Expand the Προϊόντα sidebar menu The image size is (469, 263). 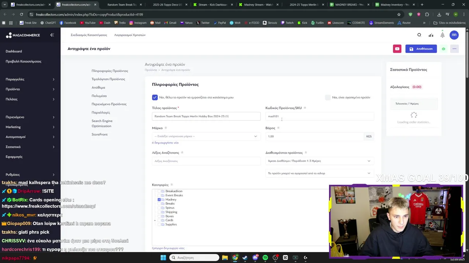pos(30,89)
